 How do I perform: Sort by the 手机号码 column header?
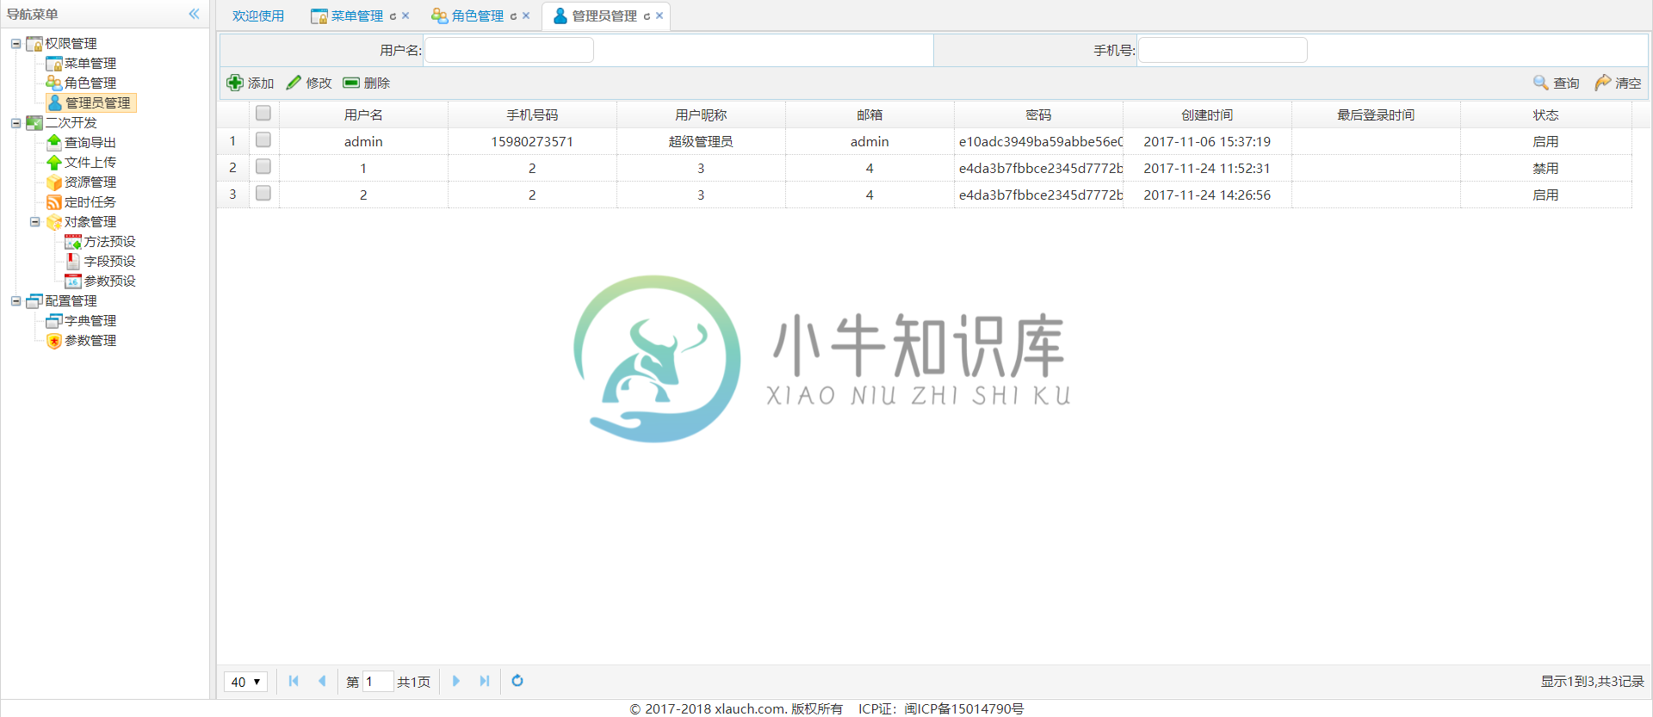532,115
